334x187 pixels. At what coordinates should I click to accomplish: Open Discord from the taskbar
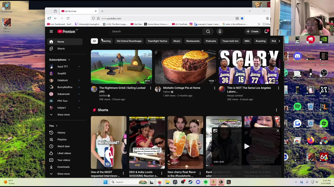tap(198, 182)
